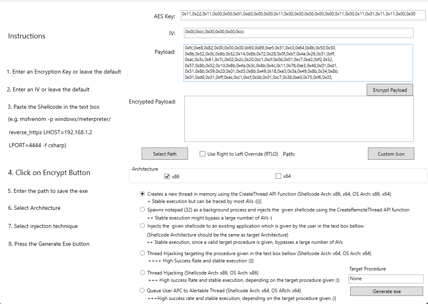
Task: Click the Encrypt Payload button
Action: point(390,90)
